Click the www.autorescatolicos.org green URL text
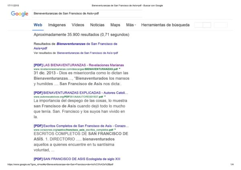 pos(68,97)
